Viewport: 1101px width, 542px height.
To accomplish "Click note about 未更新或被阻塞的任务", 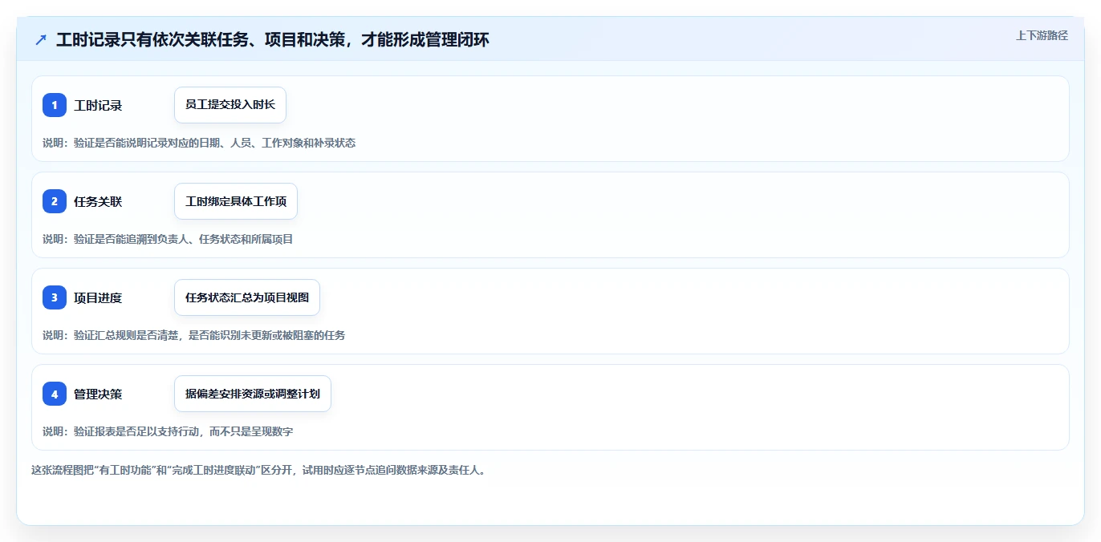I will (x=193, y=335).
